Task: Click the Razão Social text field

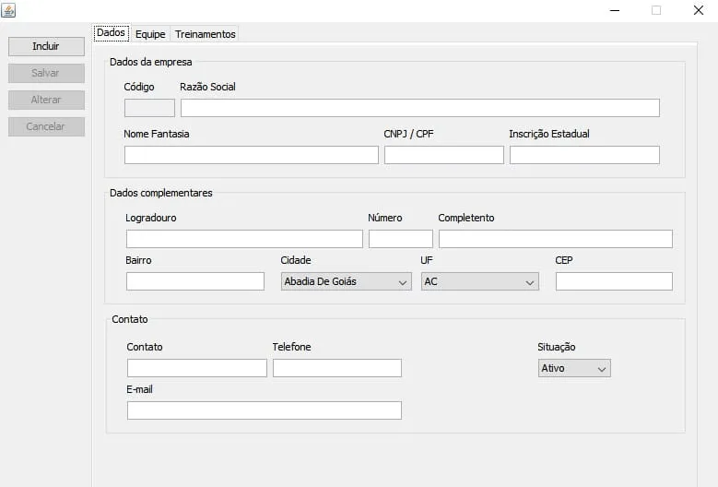Action: pos(419,108)
